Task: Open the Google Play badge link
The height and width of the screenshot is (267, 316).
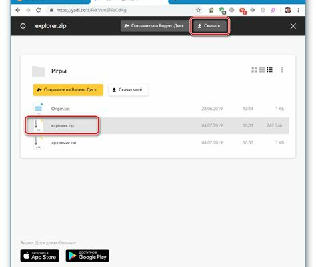Action: point(87,256)
